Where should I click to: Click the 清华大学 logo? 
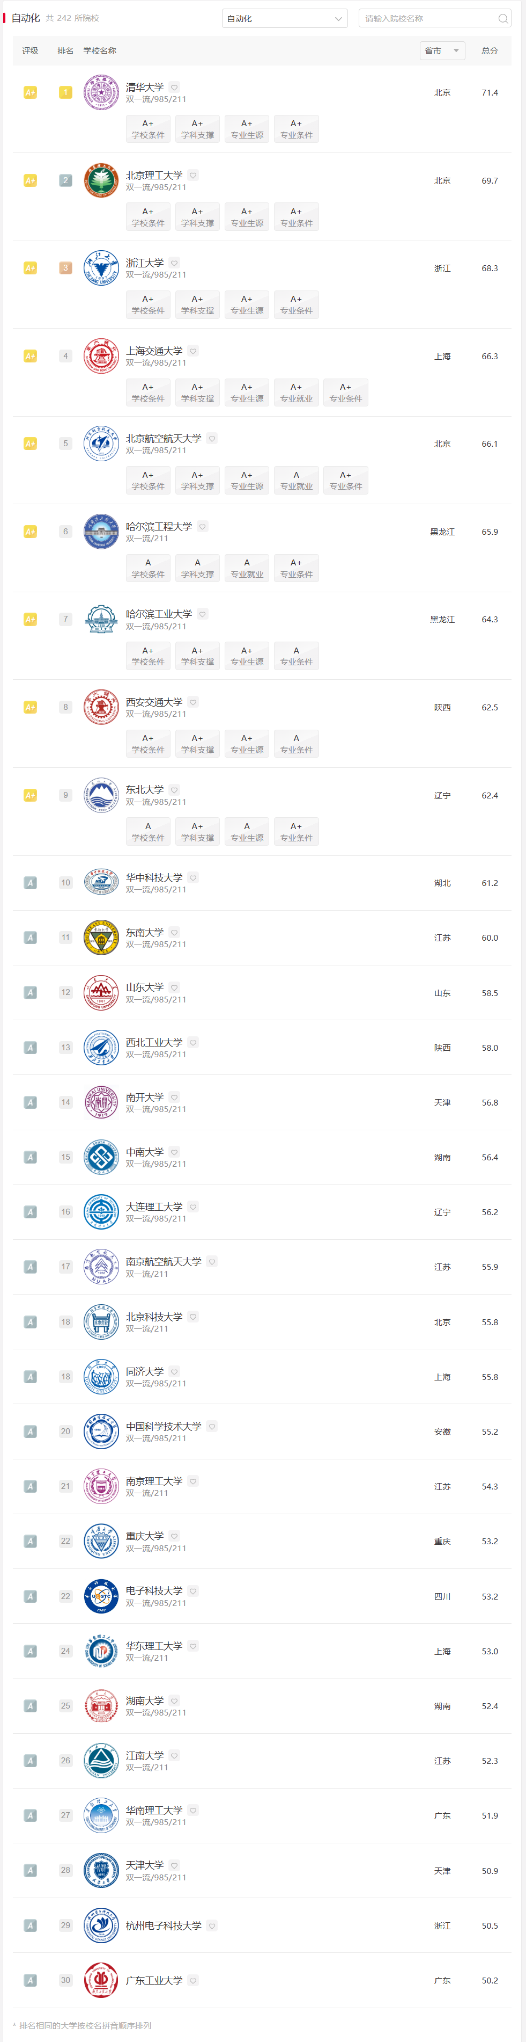[x=101, y=93]
